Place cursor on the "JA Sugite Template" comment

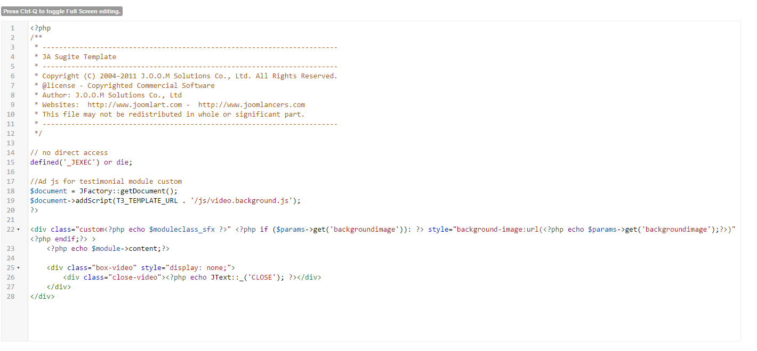pos(79,57)
